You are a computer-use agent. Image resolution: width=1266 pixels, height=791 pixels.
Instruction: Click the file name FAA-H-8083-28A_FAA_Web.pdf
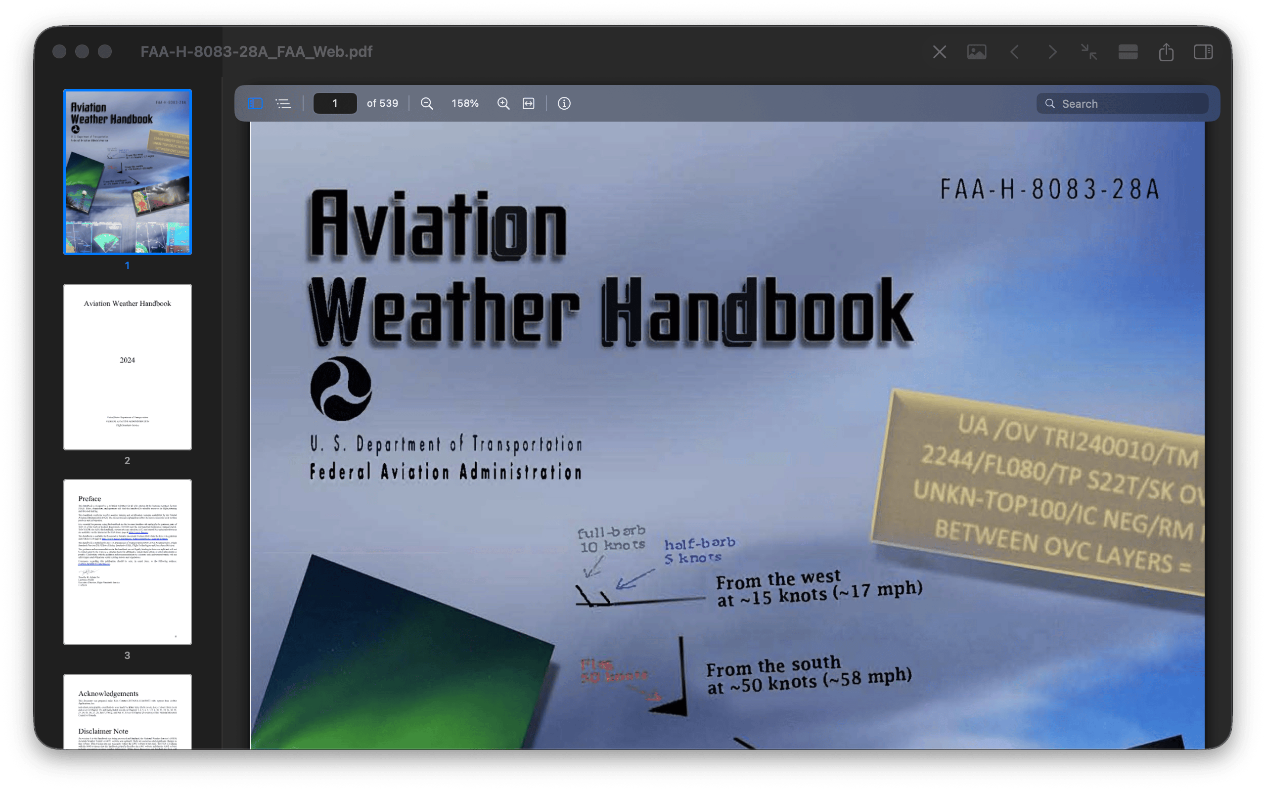(x=256, y=52)
